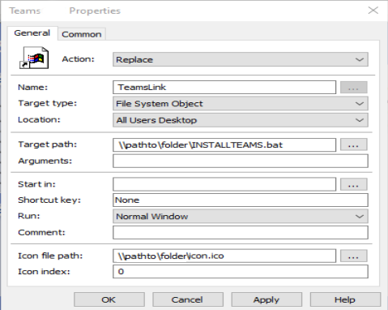The image size is (388, 310).
Task: Click the Cancel button
Action: [188, 299]
